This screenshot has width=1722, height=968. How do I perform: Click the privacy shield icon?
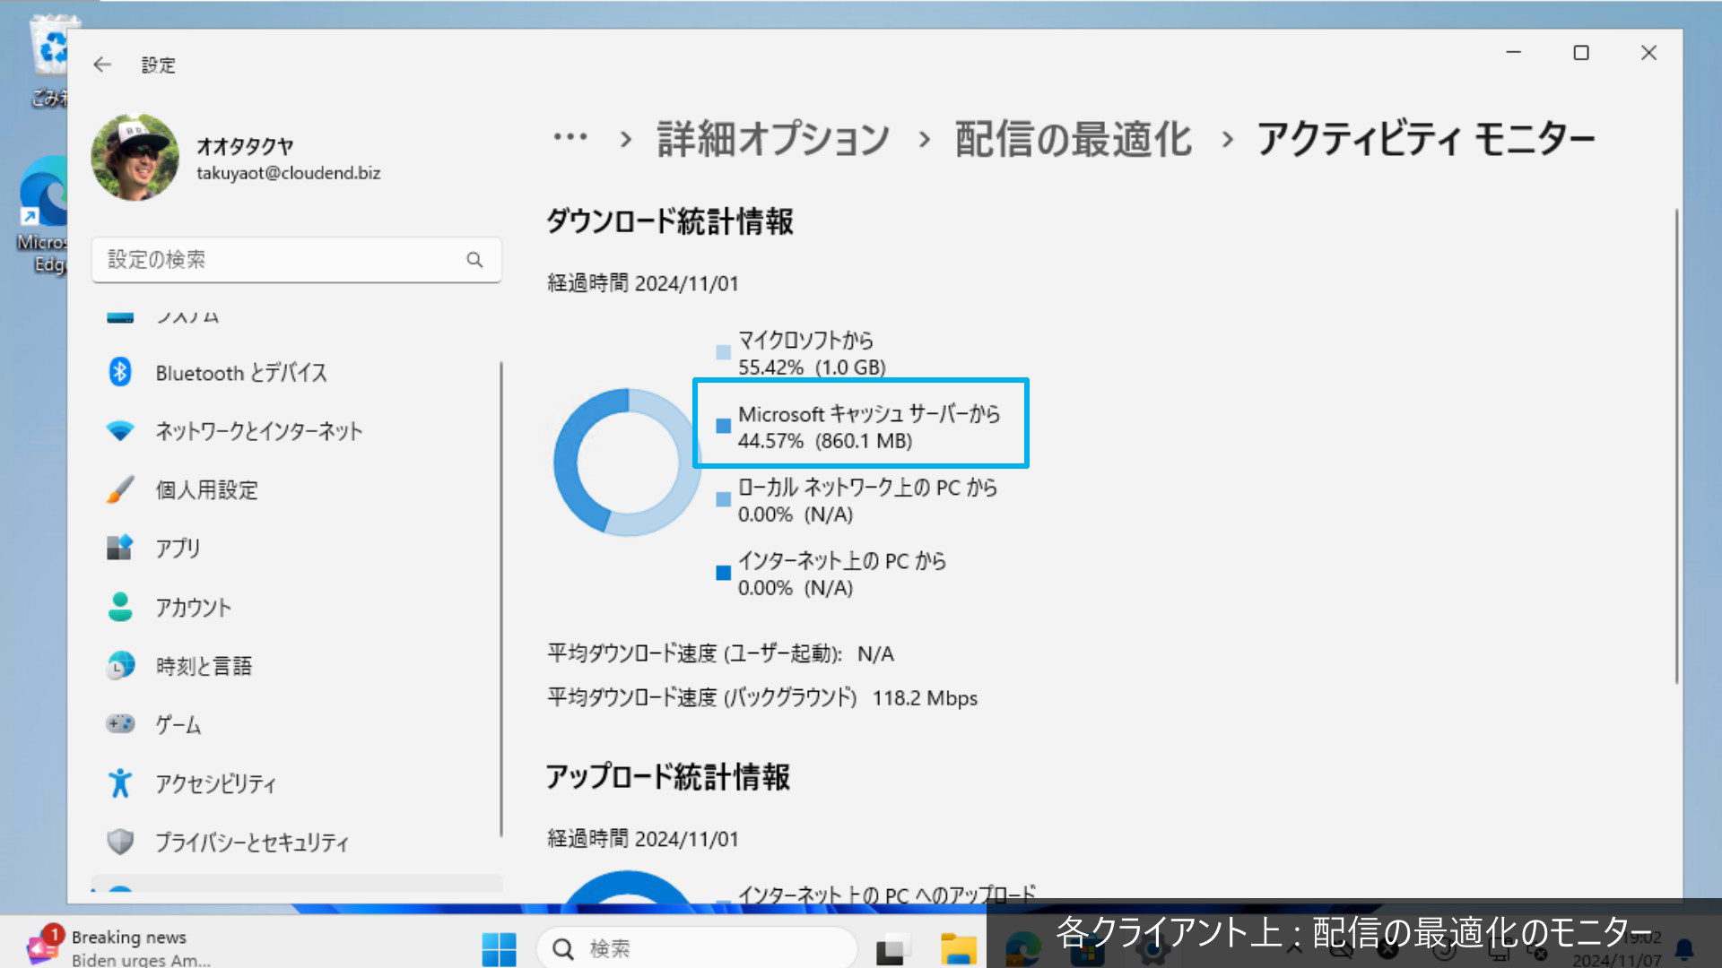[x=120, y=842]
